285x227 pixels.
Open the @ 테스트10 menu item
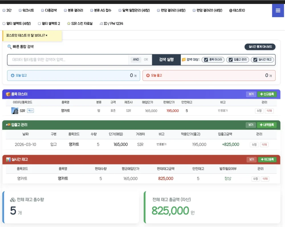(x=237, y=10)
